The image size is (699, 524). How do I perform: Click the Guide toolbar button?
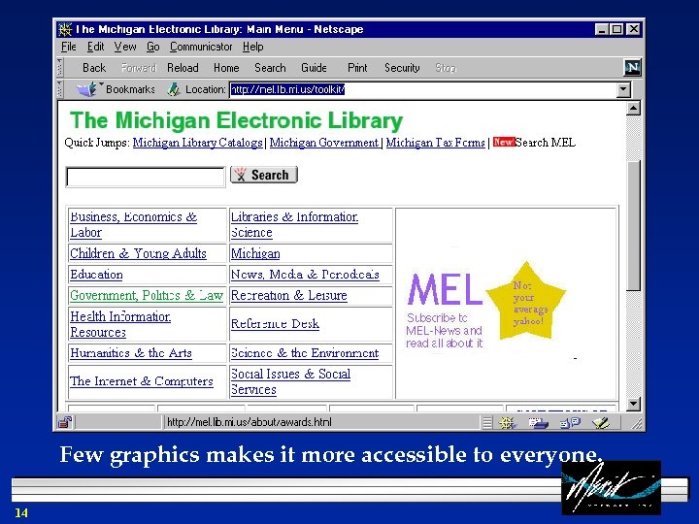click(314, 68)
